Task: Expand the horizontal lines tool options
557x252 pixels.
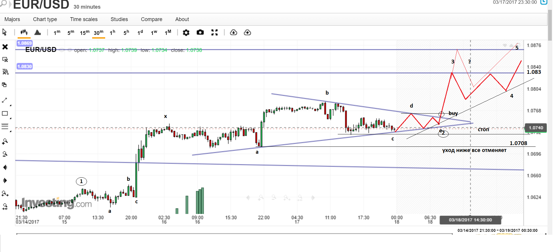Action: pyautogui.click(x=11, y=131)
